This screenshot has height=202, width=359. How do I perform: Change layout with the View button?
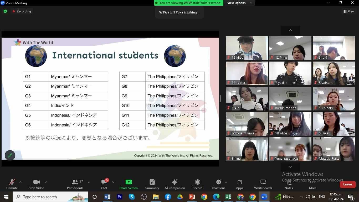(349, 11)
